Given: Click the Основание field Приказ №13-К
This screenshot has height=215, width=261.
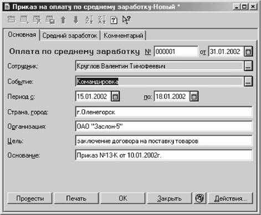Looking at the screenshot, I should tap(164, 155).
